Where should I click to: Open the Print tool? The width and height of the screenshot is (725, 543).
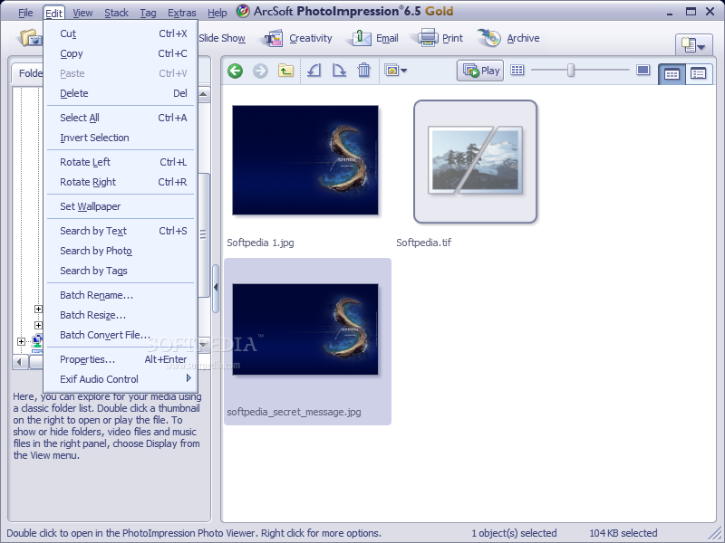[x=440, y=38]
